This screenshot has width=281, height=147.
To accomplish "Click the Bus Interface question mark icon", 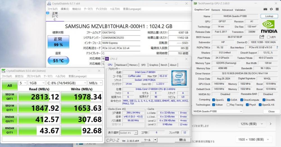I will coord(277,47).
